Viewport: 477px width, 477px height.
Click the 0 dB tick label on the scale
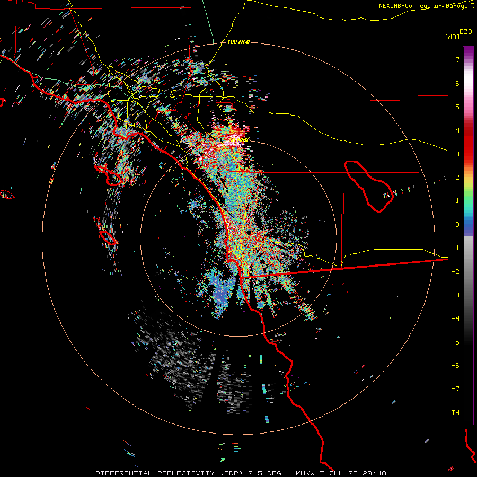[457, 225]
